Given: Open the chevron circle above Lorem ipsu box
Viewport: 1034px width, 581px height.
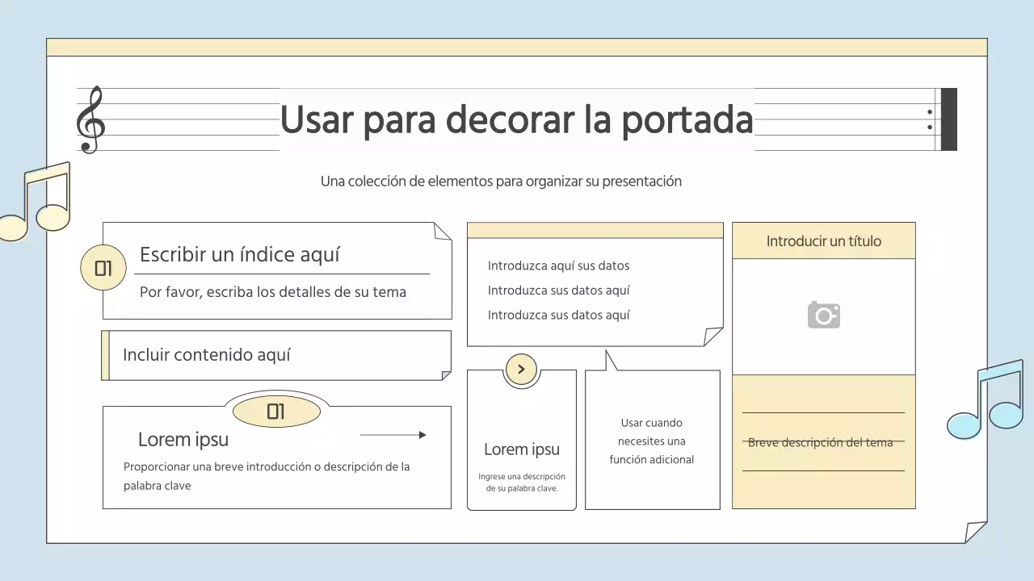Looking at the screenshot, I should [x=521, y=369].
